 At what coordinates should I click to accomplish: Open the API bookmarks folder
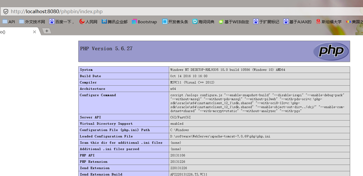pos(8,22)
